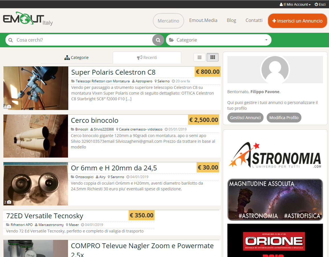Open the Orione magazine banner
This screenshot has width=329, height=257.
pyautogui.click(x=275, y=240)
